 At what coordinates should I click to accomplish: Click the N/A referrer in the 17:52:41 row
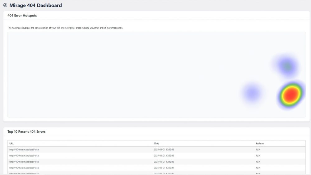258,168
